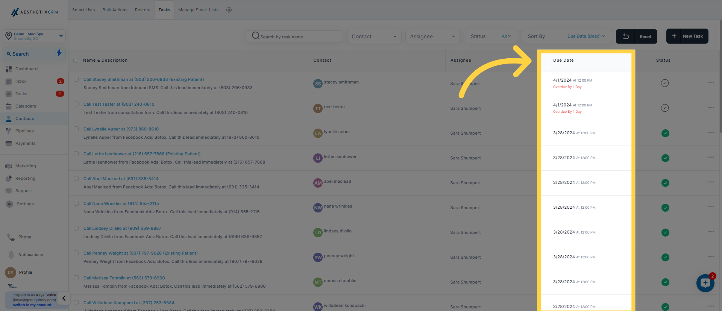Open Reporting in the sidebar

coord(25,178)
